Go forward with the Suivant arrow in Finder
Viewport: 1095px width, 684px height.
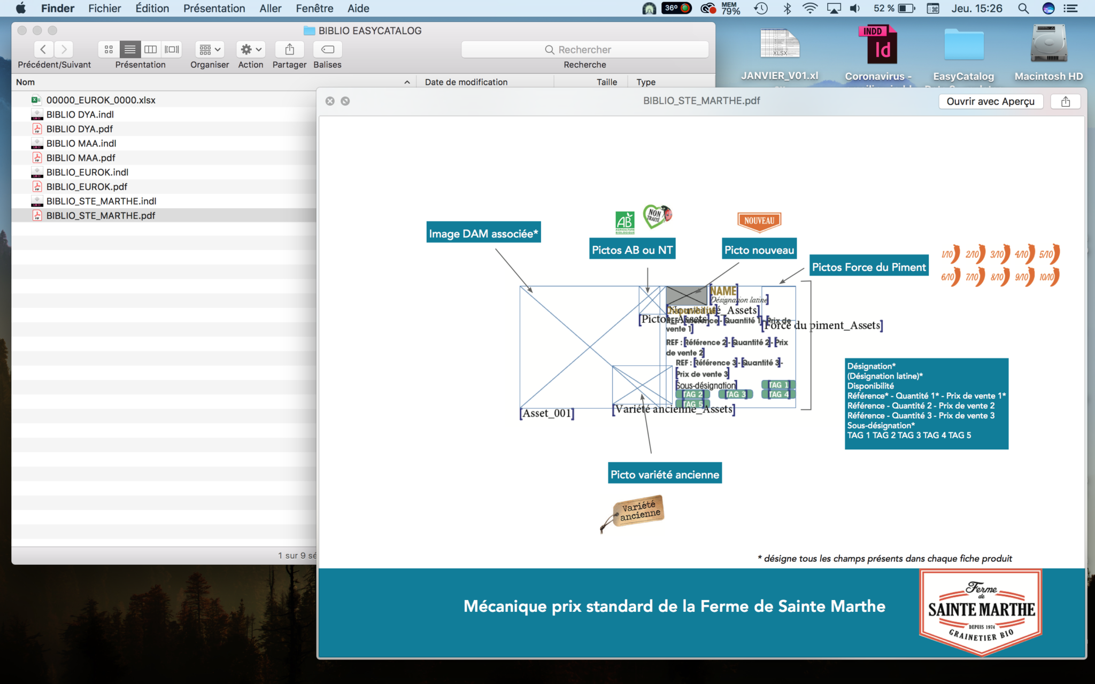tap(64, 49)
